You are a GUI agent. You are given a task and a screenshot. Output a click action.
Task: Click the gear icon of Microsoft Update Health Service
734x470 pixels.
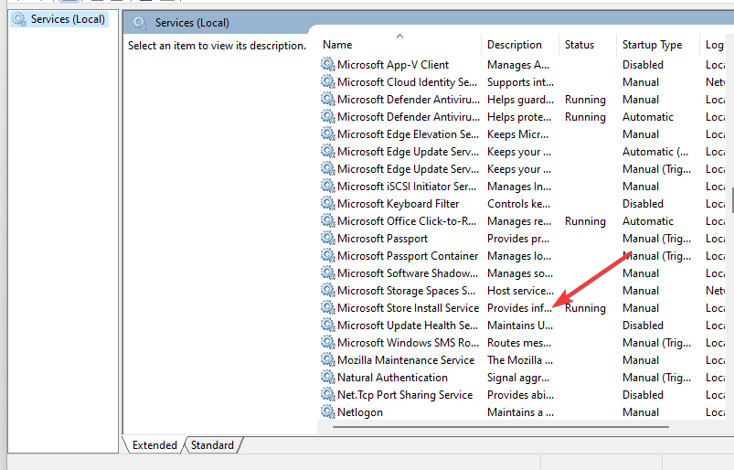coord(327,325)
